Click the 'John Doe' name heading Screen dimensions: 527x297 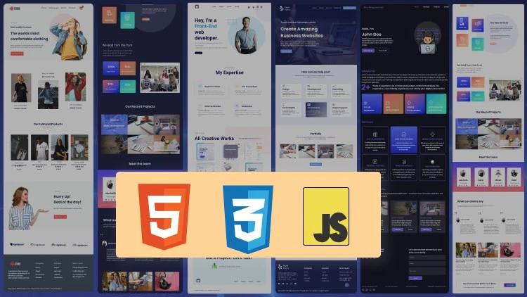372,34
